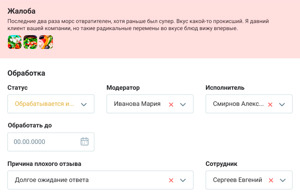Open the second complaint photo thumbnail

[30, 42]
